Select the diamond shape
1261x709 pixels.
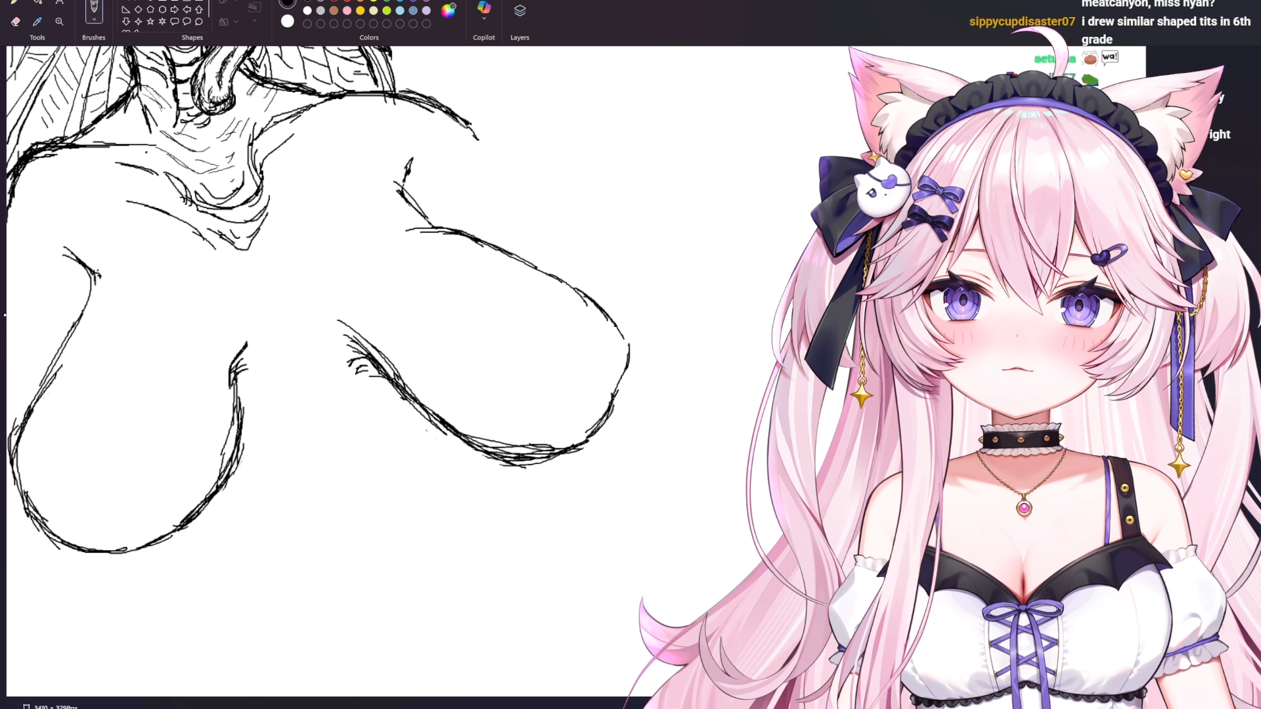pyautogui.click(x=138, y=10)
